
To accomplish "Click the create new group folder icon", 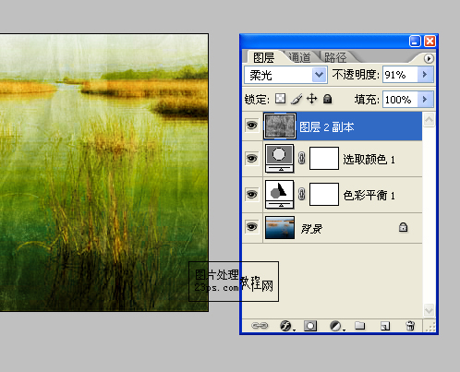I will tap(359, 326).
